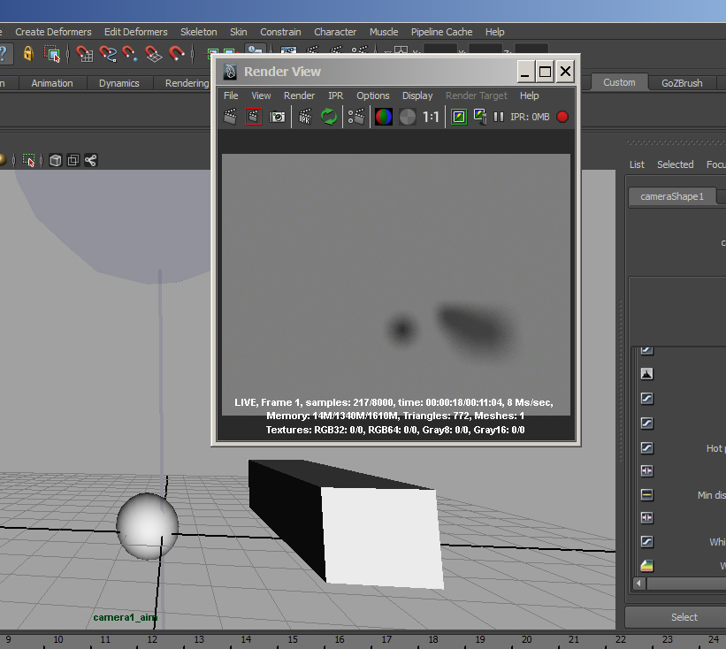726x649 pixels.
Task: Open the Display menu in Render View
Action: click(x=417, y=95)
